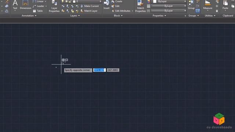Click the object color wheel icon

click(148, 1)
